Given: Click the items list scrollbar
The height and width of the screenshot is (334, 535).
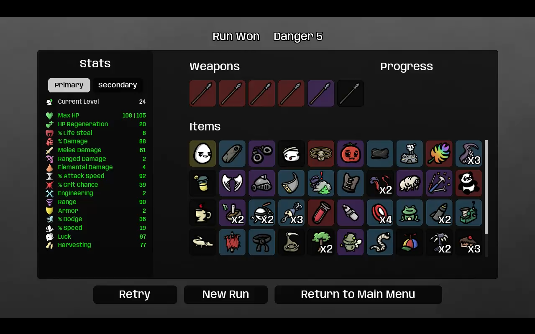Looking at the screenshot, I should 486,187.
